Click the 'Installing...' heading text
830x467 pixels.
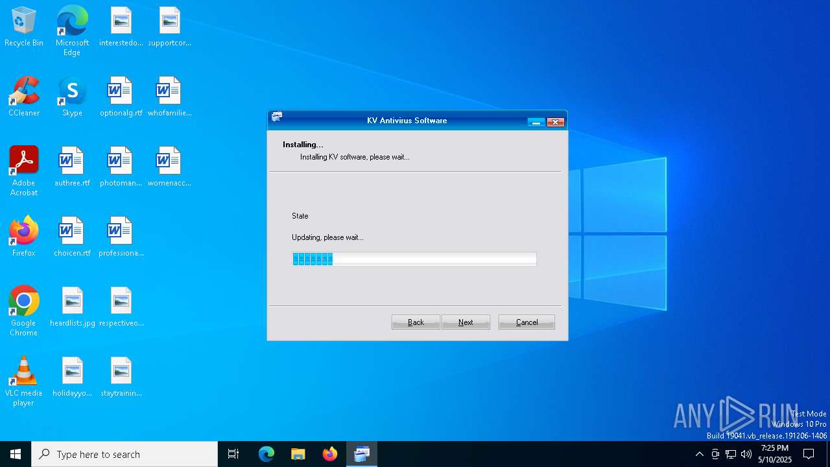click(x=303, y=145)
